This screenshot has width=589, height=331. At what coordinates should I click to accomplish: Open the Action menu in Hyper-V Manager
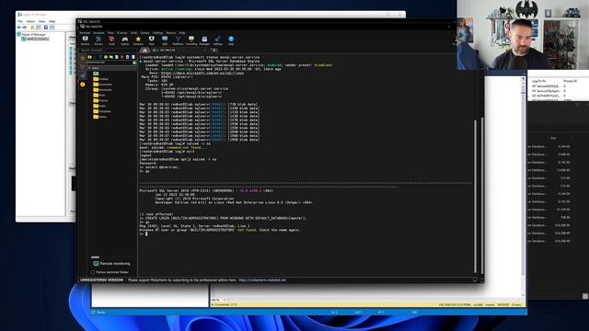coord(30,21)
